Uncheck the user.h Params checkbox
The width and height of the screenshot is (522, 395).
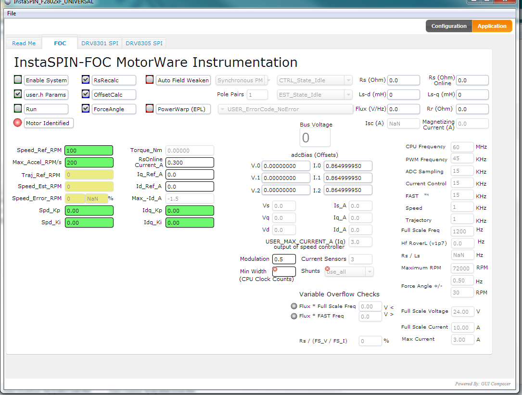18,94
